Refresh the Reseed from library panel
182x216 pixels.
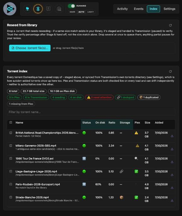point(170,25)
